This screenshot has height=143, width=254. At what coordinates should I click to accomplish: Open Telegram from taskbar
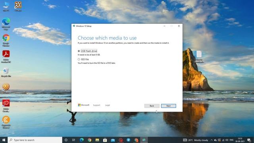click(x=129, y=140)
